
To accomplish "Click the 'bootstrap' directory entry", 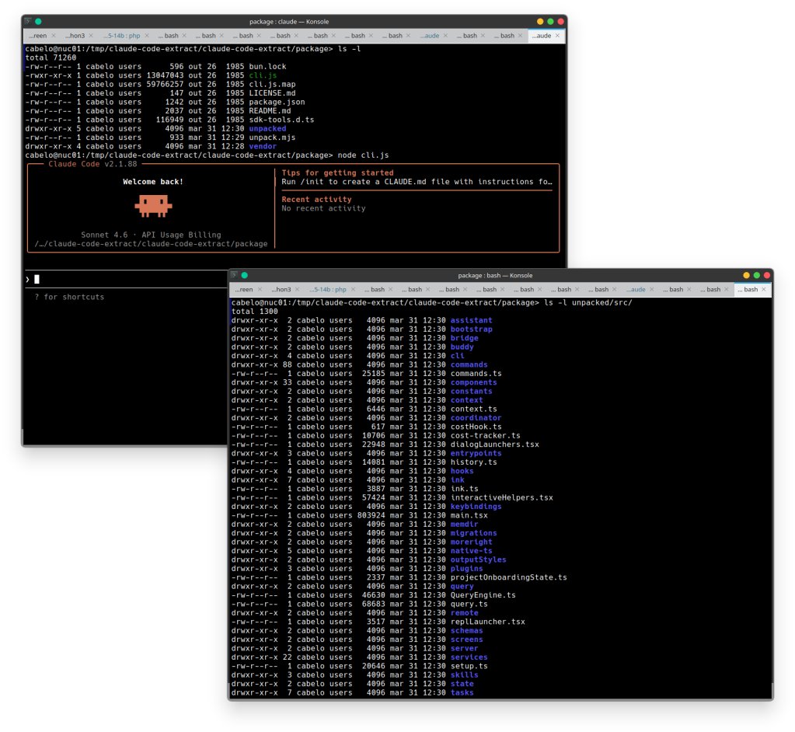I will click(x=472, y=329).
